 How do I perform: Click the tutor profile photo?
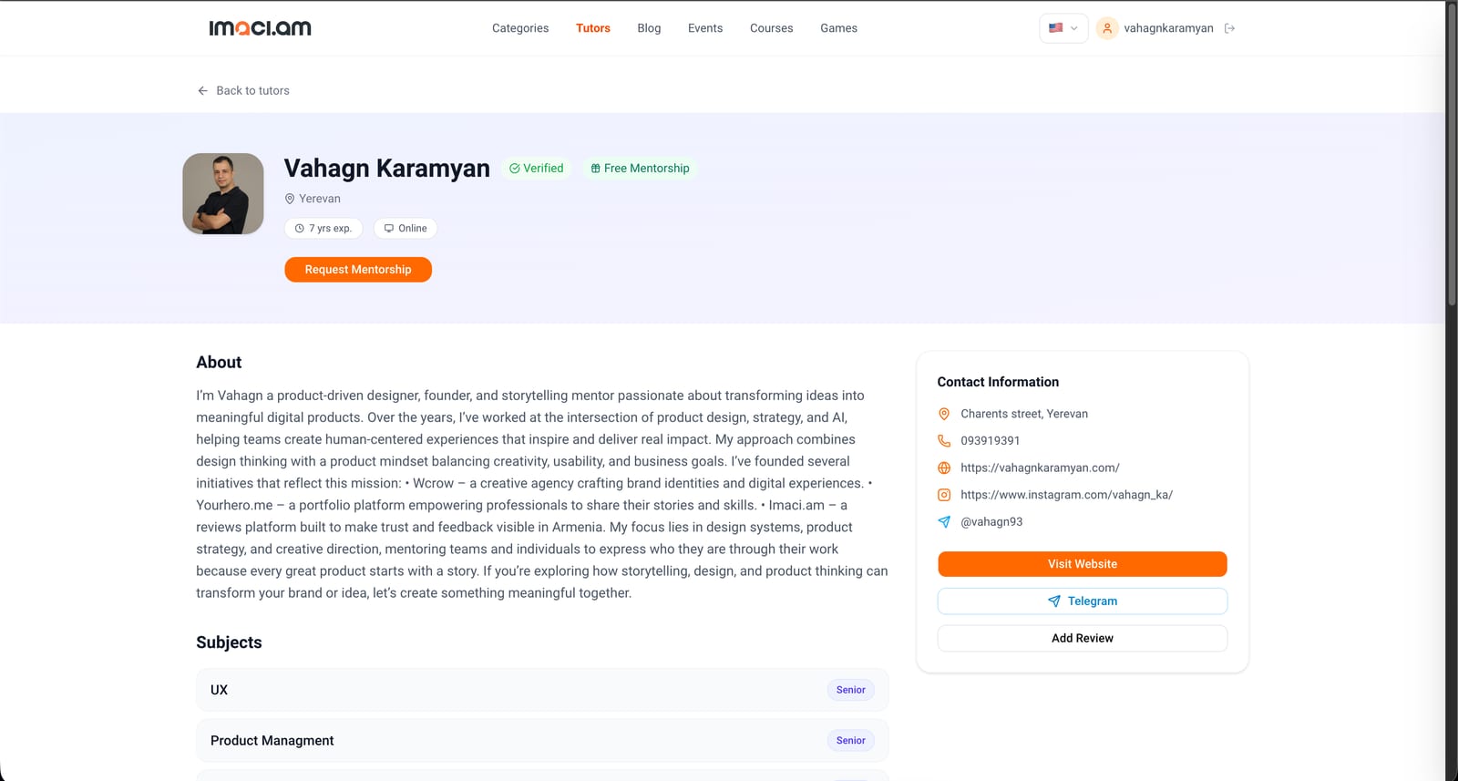223,194
